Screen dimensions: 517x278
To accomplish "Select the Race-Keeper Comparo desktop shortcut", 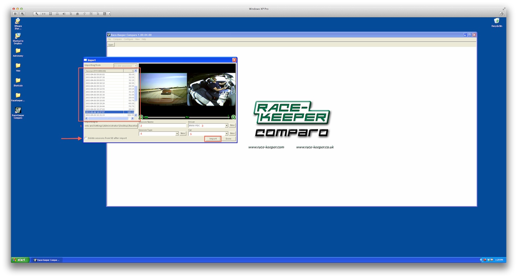I will pos(18,113).
